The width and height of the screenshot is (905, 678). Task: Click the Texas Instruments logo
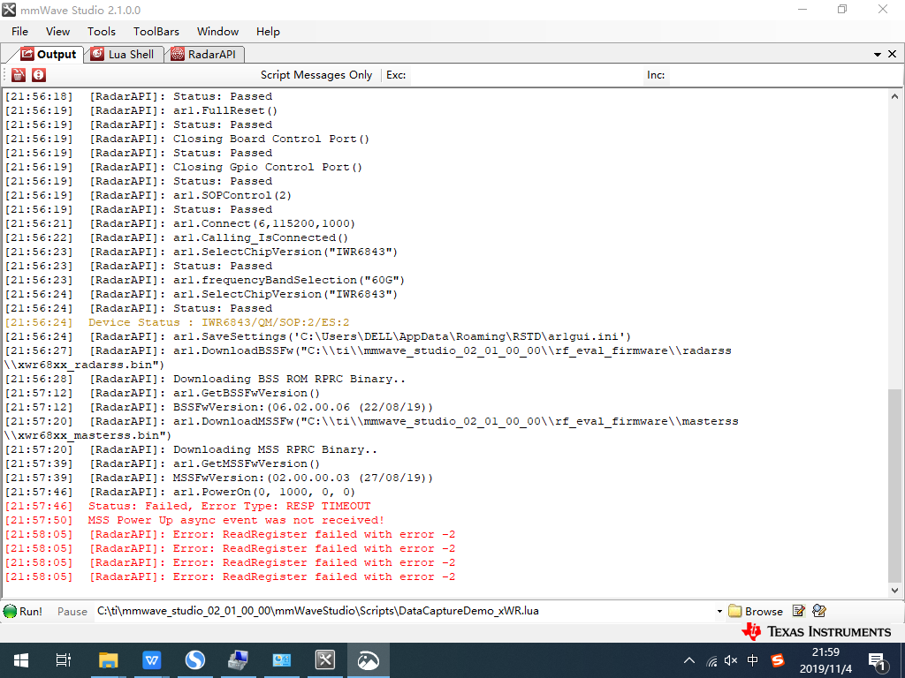point(816,632)
